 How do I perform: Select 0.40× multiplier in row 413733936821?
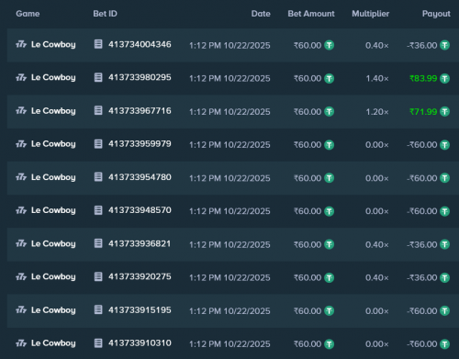[377, 245]
